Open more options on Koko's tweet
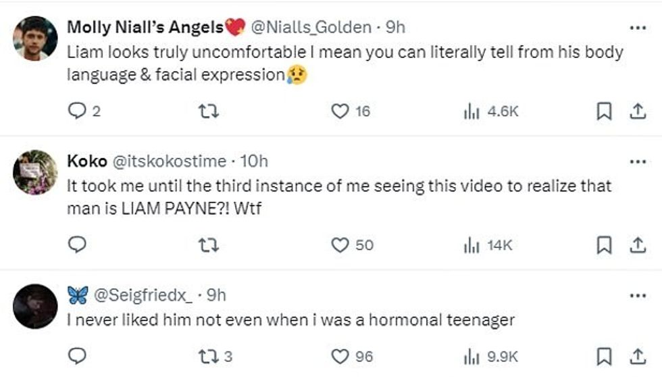This screenshot has width=662, height=377. click(638, 161)
